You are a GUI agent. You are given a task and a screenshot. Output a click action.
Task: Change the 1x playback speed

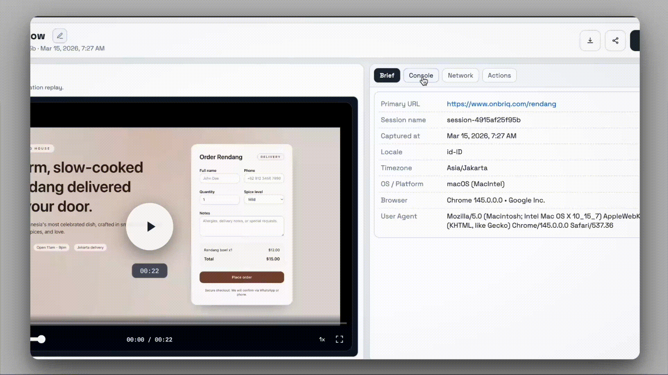pyautogui.click(x=322, y=339)
